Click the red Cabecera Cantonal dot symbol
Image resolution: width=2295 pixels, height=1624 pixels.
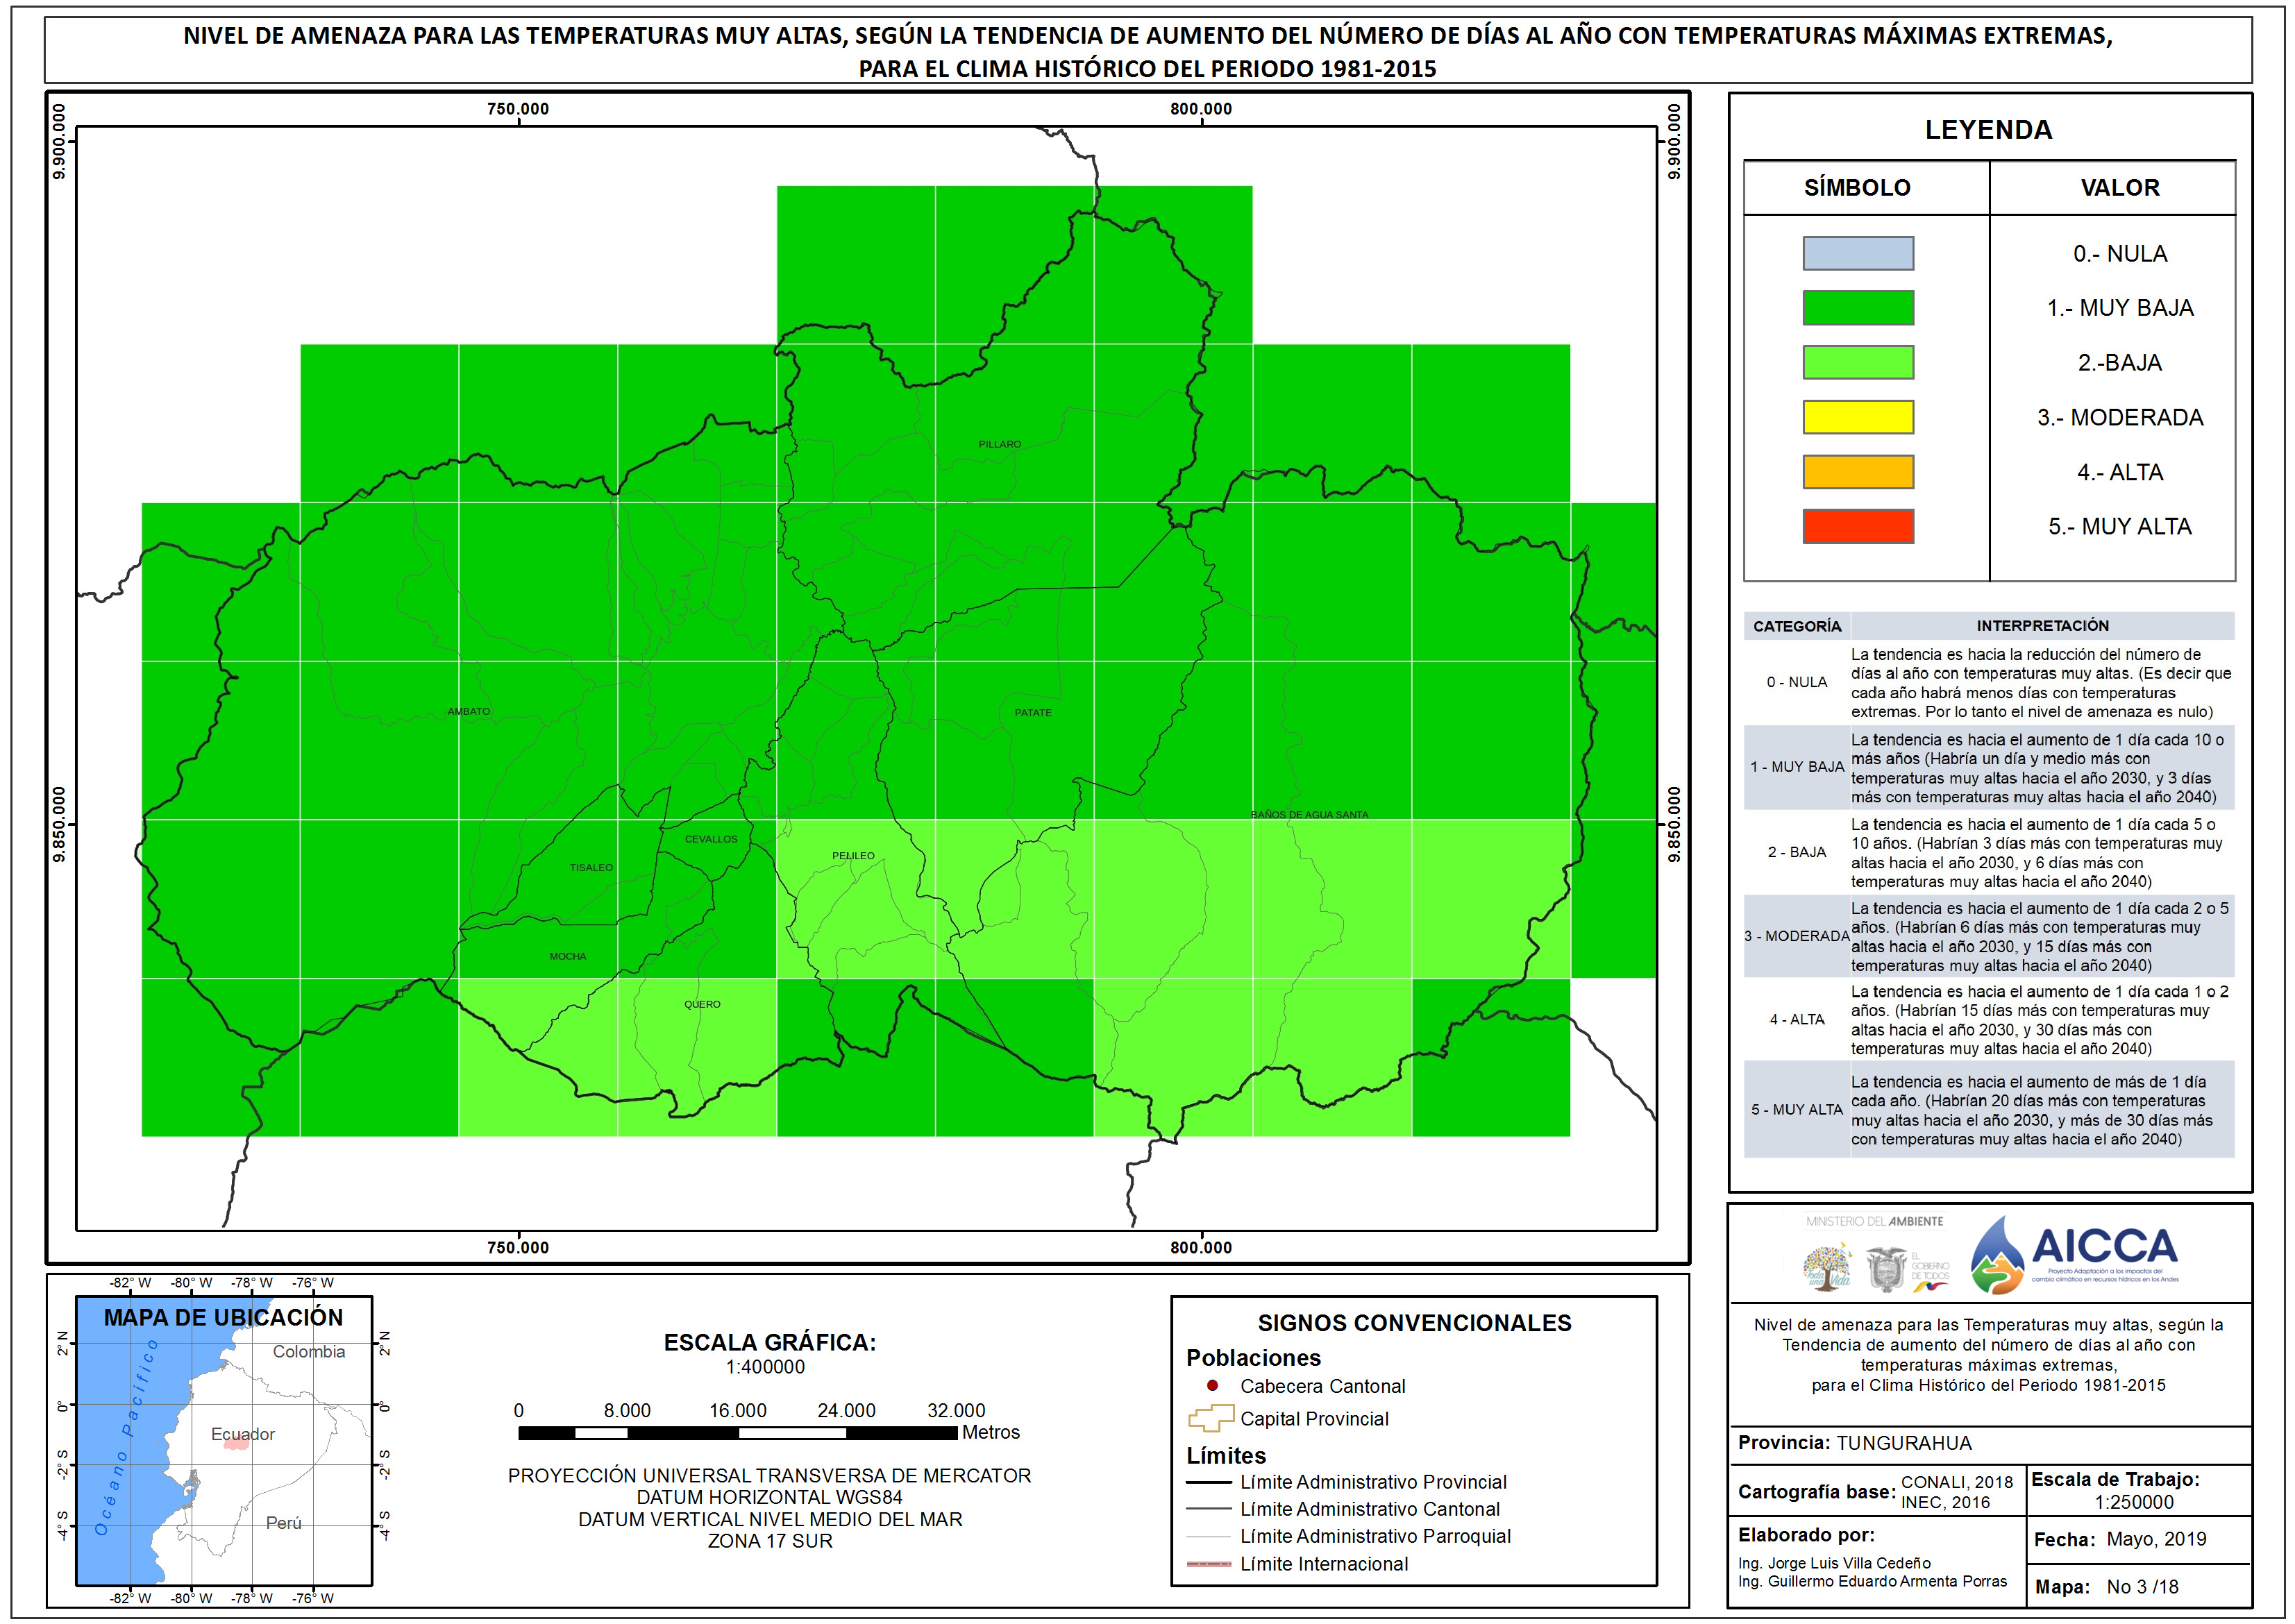(1212, 1386)
